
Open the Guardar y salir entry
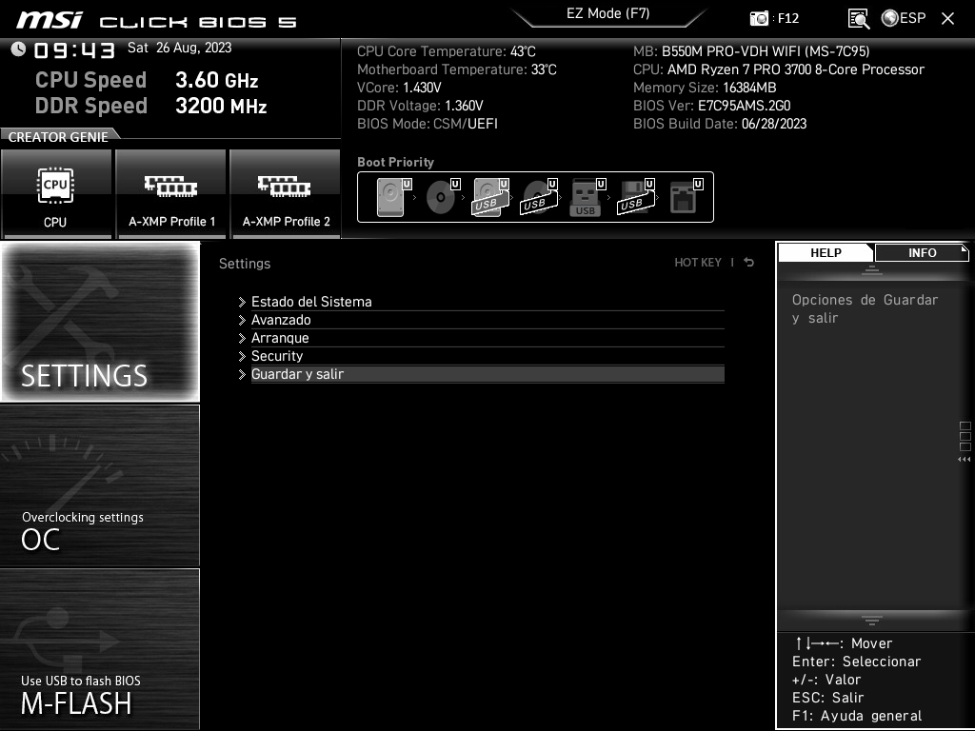point(487,374)
